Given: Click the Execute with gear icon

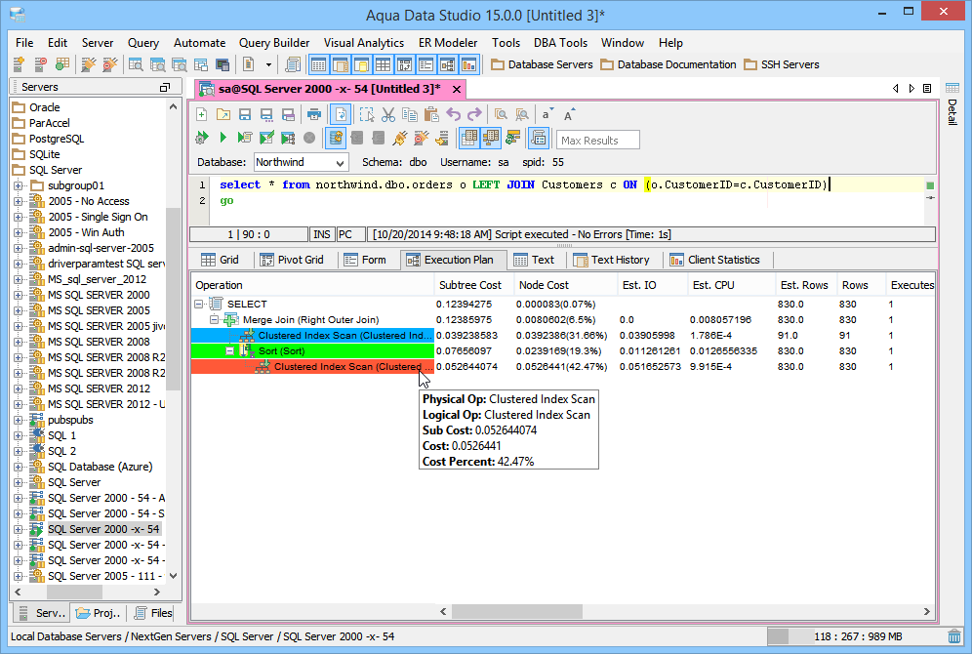Looking at the screenshot, I should point(201,138).
